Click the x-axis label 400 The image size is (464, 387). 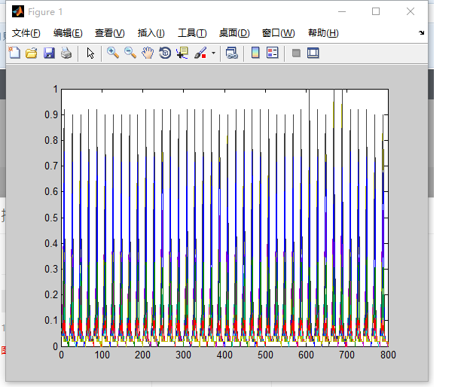224,355
